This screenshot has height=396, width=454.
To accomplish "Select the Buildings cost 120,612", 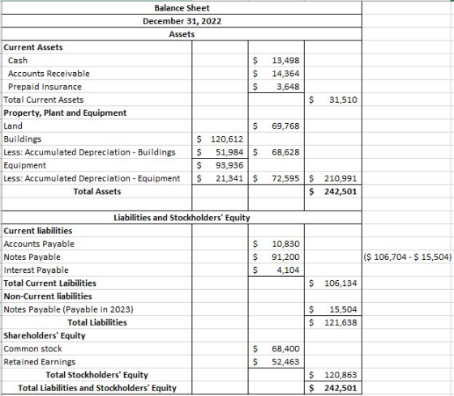I will (227, 139).
